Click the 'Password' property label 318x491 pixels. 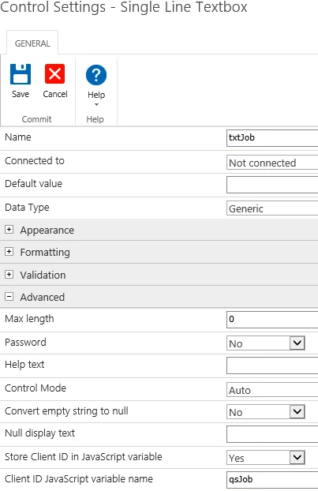tap(25, 343)
